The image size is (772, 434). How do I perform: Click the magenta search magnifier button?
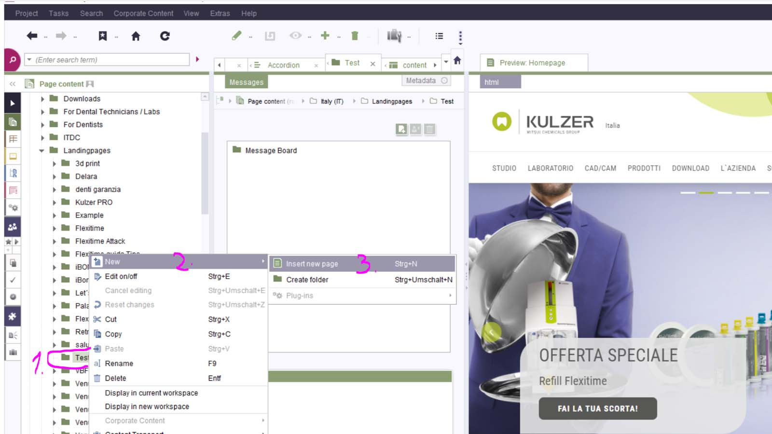click(x=13, y=60)
